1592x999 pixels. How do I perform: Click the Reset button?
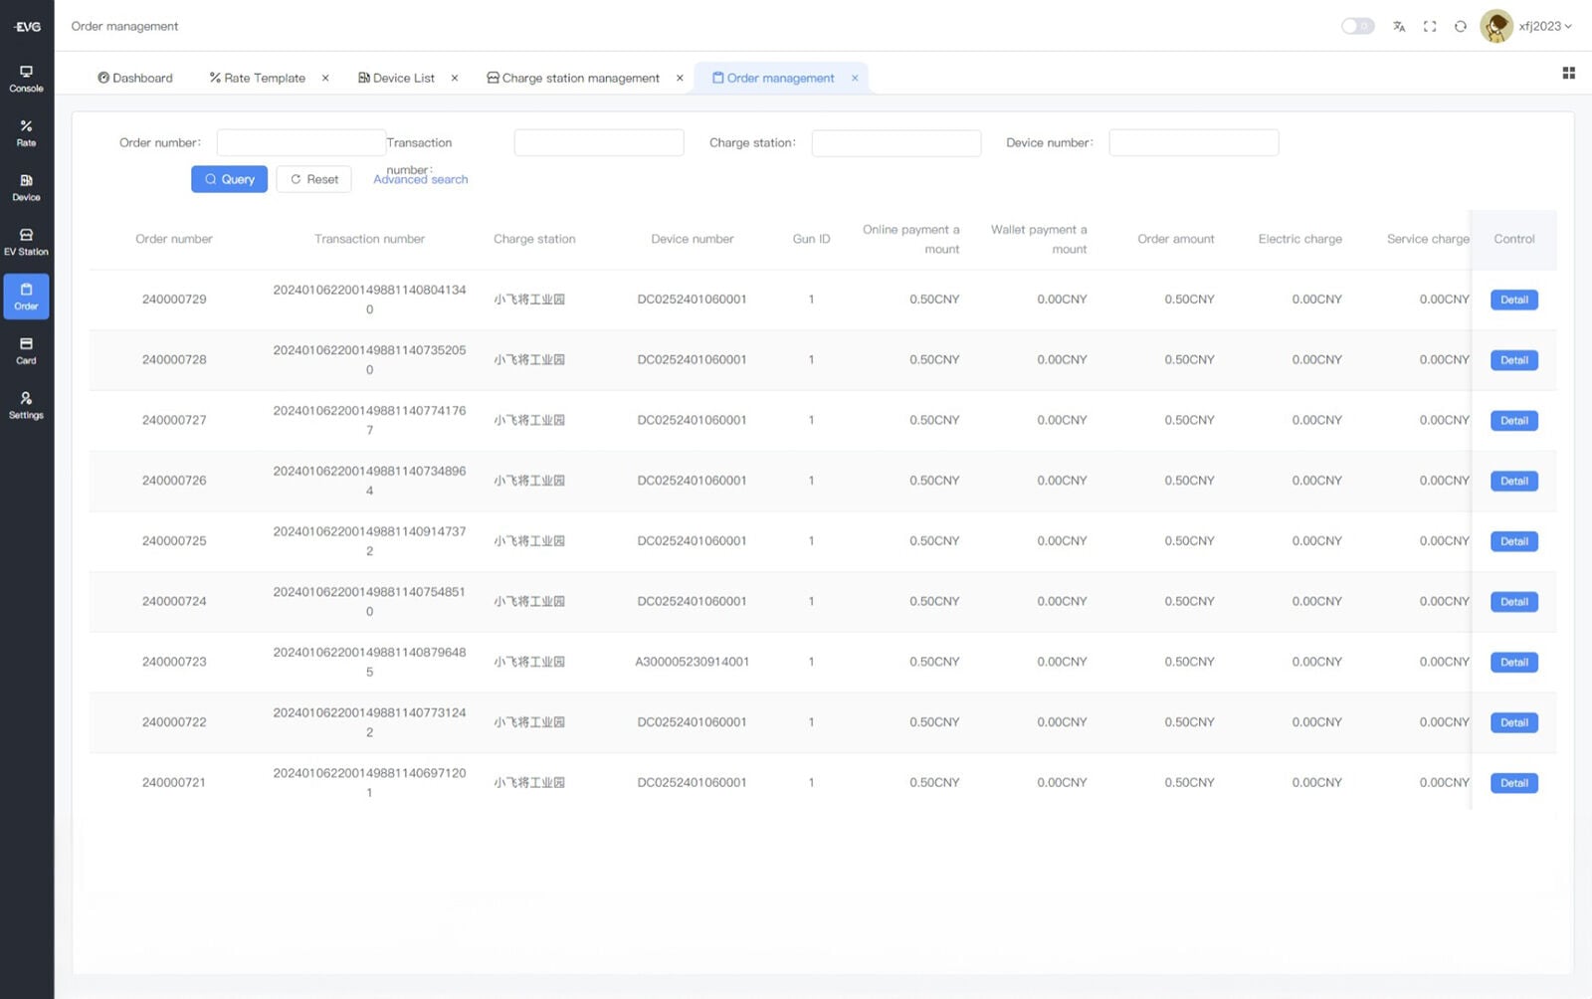313,179
